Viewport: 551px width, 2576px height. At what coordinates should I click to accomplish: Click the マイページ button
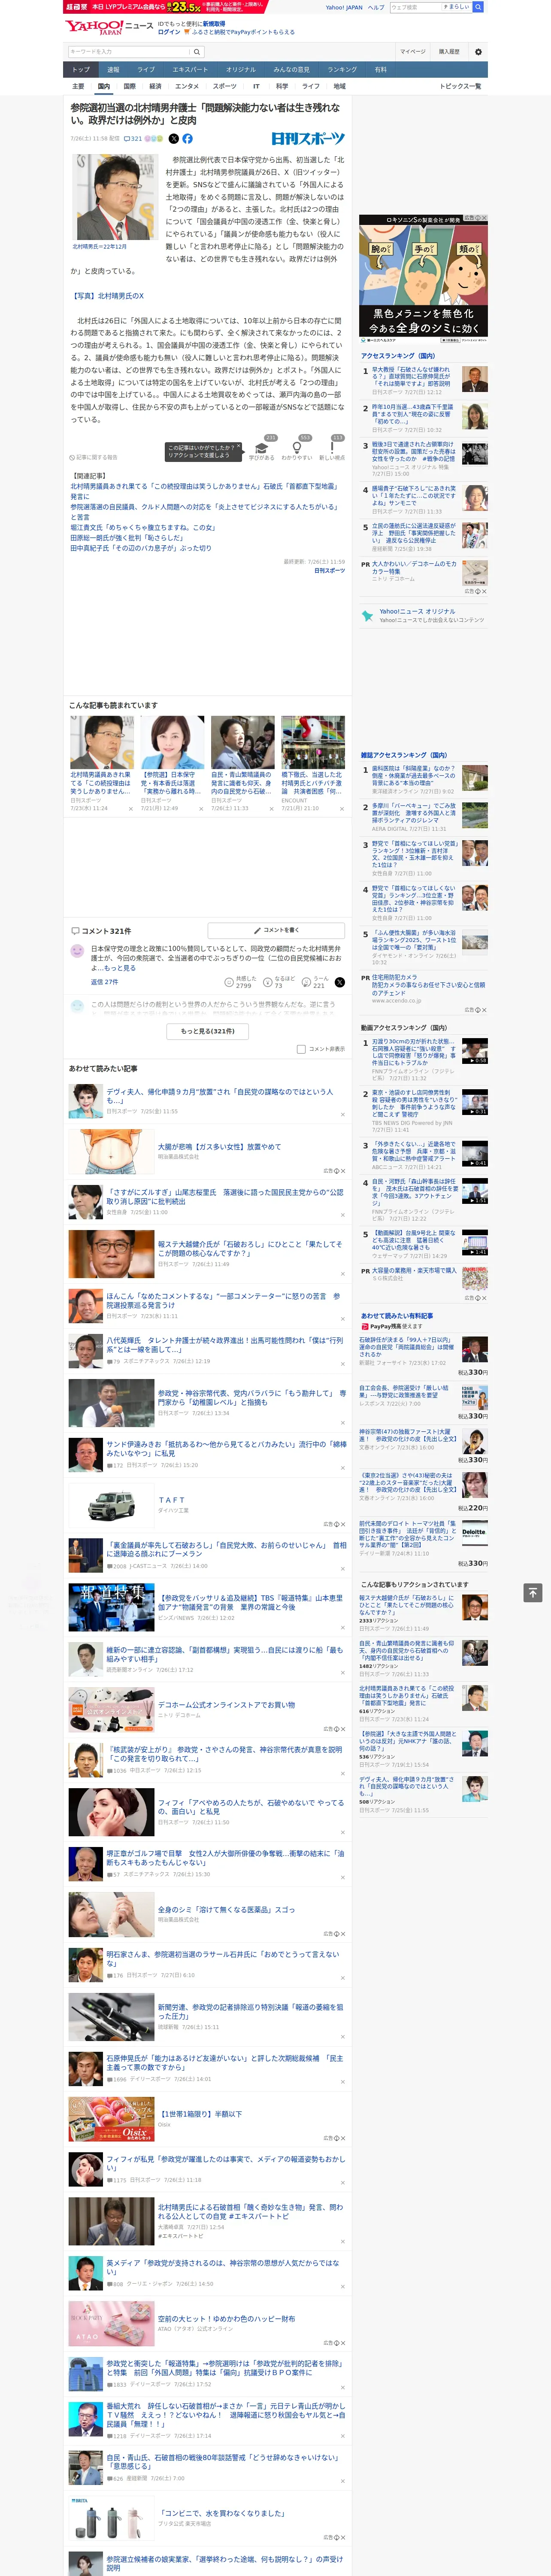413,52
